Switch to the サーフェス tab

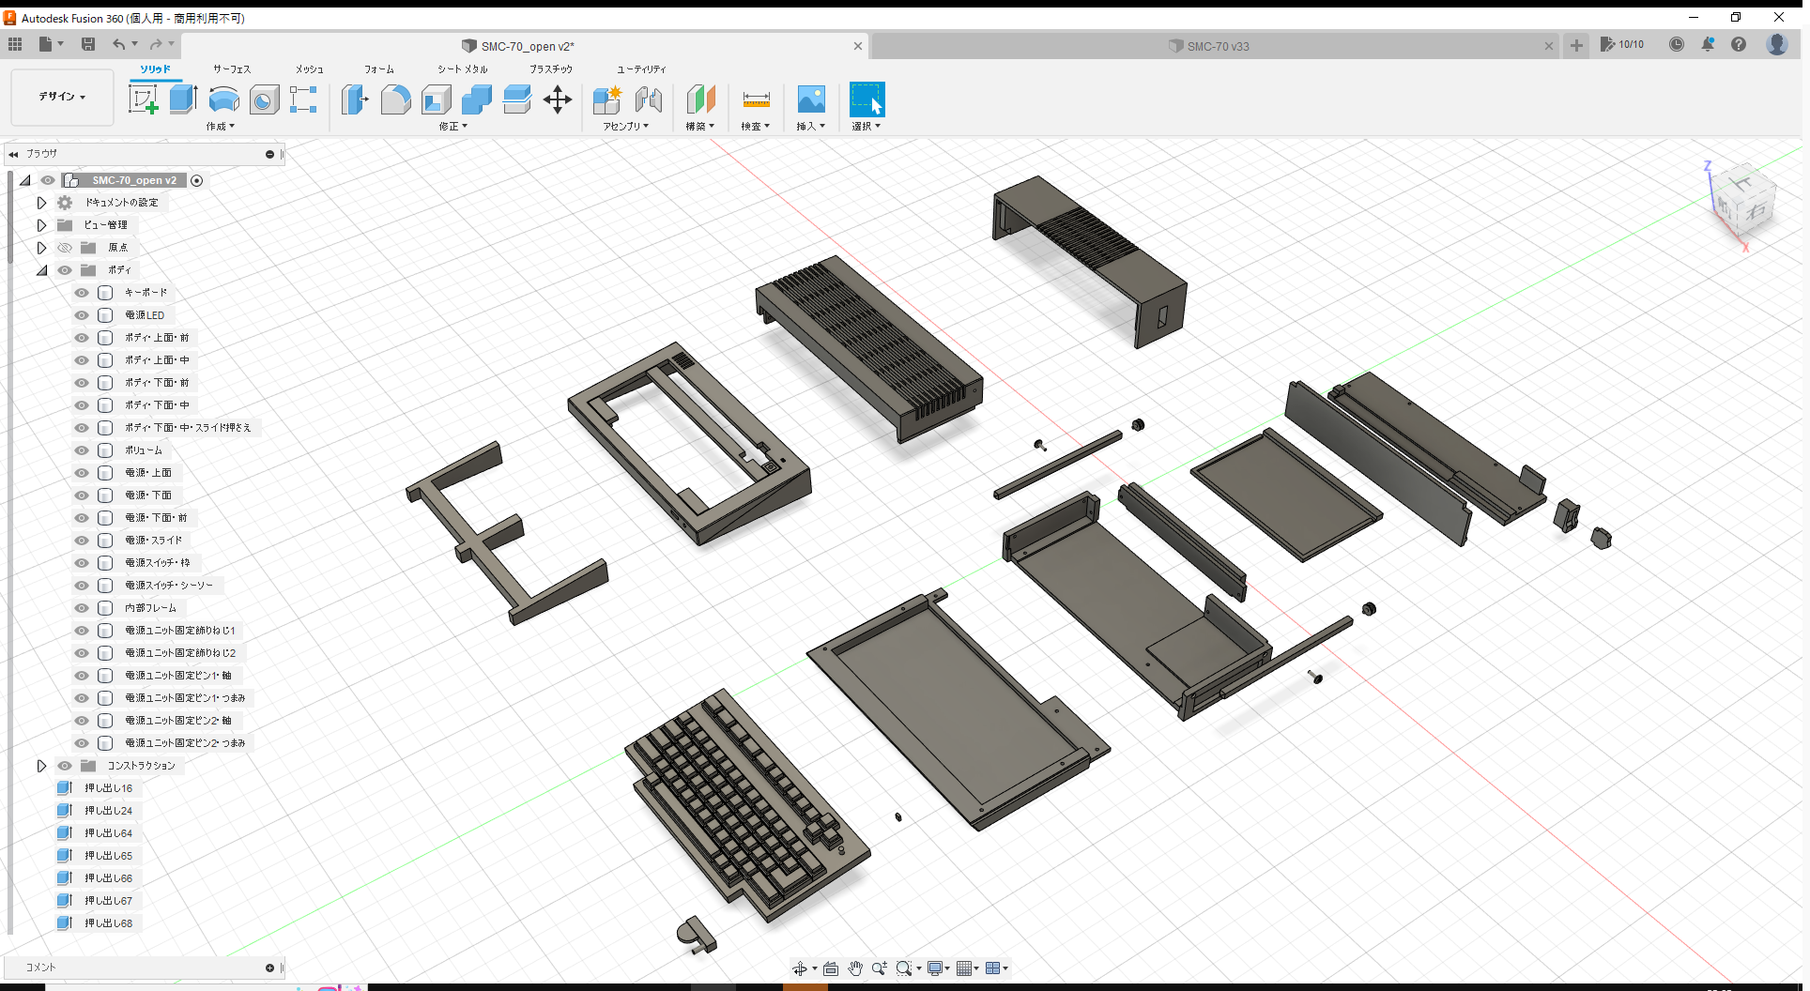click(x=231, y=69)
